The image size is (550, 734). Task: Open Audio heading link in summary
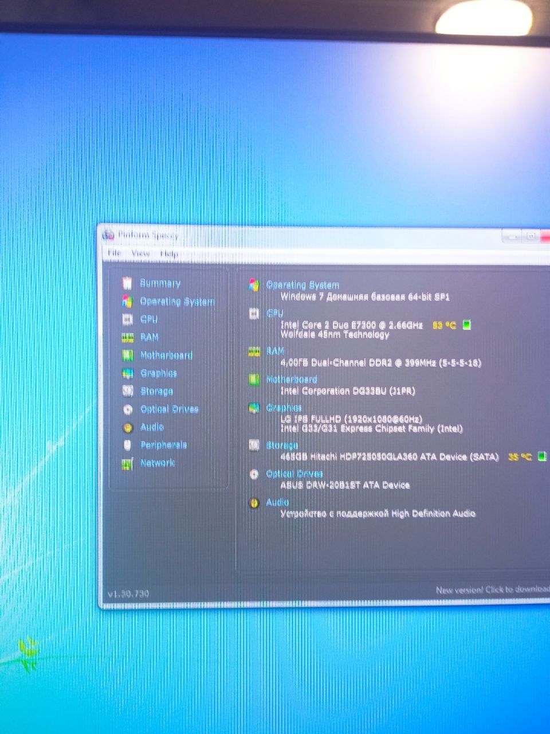coord(277,502)
